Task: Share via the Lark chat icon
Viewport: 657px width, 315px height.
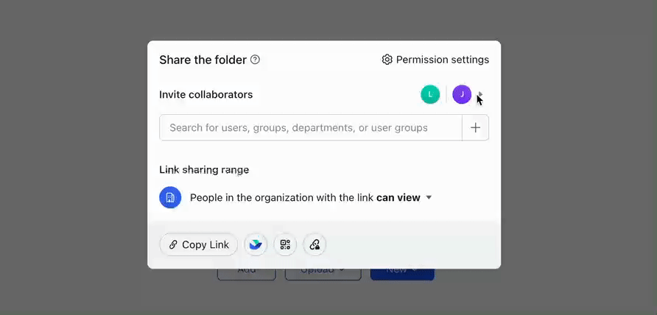Action: [256, 244]
